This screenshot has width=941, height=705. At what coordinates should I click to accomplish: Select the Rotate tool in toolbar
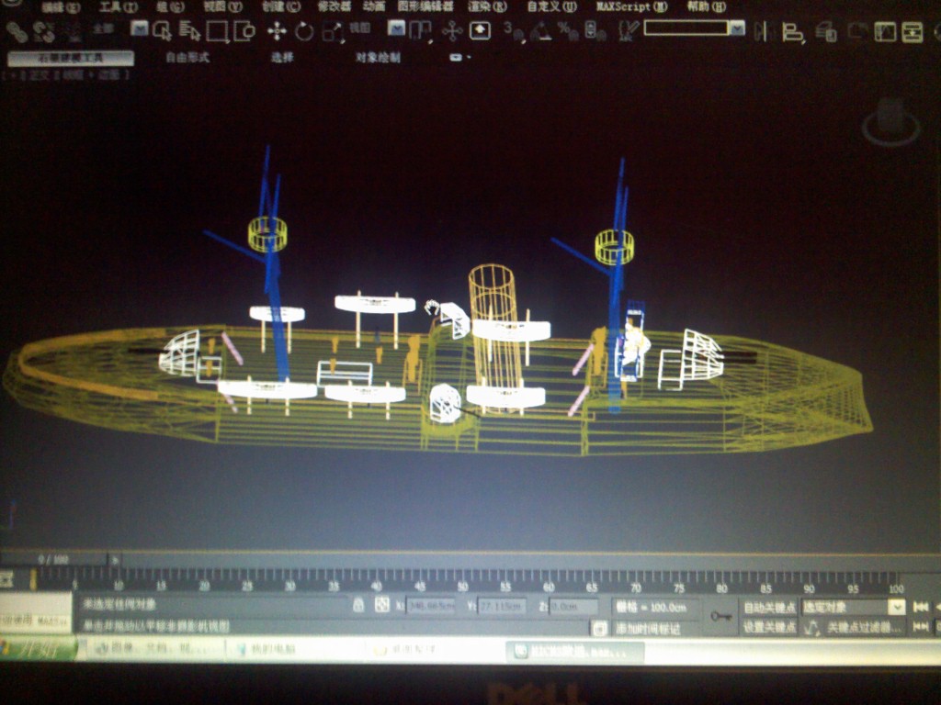[304, 30]
